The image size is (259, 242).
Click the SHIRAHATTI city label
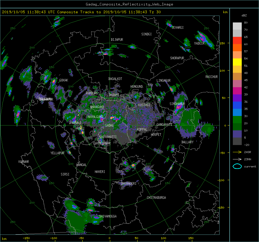pyautogui.click(x=108, y=137)
